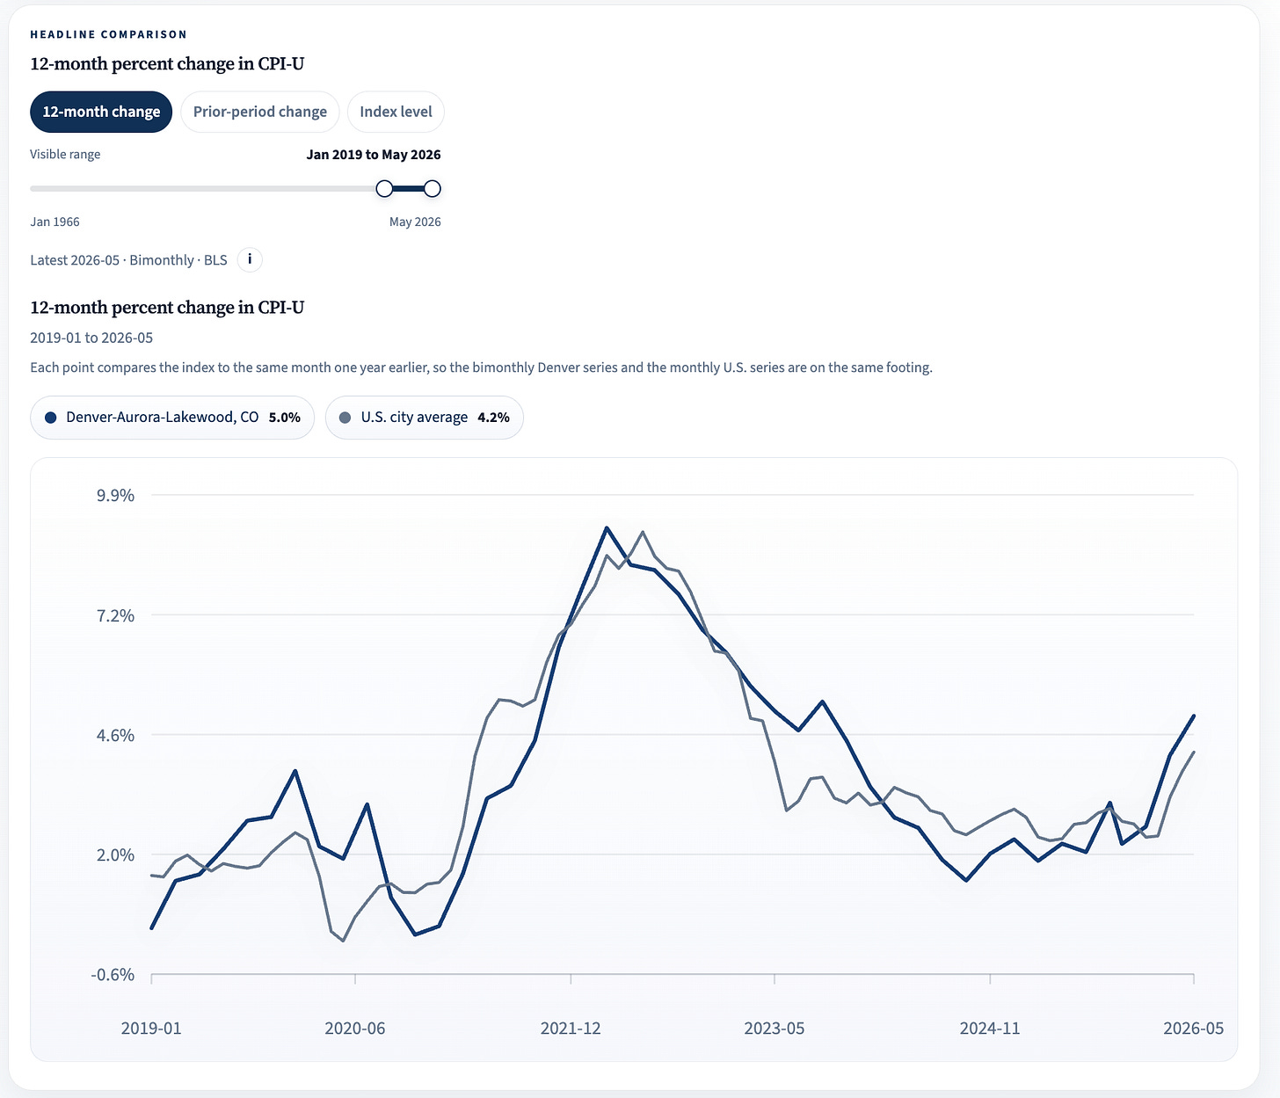
Task: Click the 'Jan 1966' slider minimum label
Action: pyautogui.click(x=55, y=222)
